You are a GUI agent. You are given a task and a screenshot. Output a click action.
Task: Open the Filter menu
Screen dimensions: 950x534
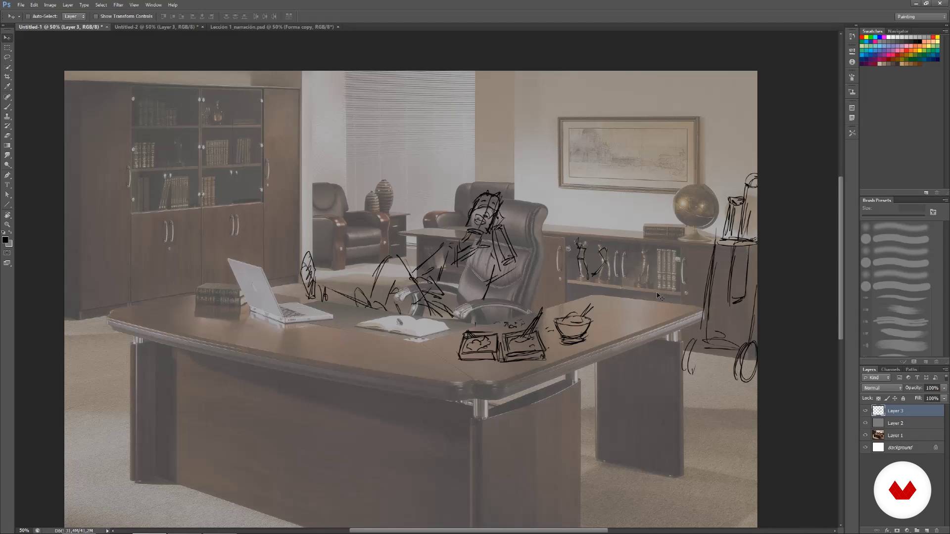pyautogui.click(x=118, y=5)
